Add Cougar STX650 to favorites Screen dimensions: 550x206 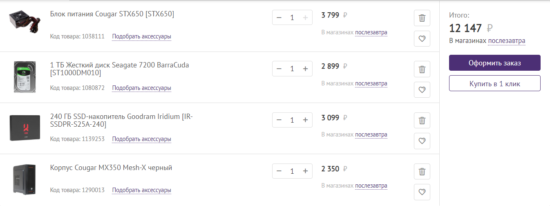pos(422,39)
